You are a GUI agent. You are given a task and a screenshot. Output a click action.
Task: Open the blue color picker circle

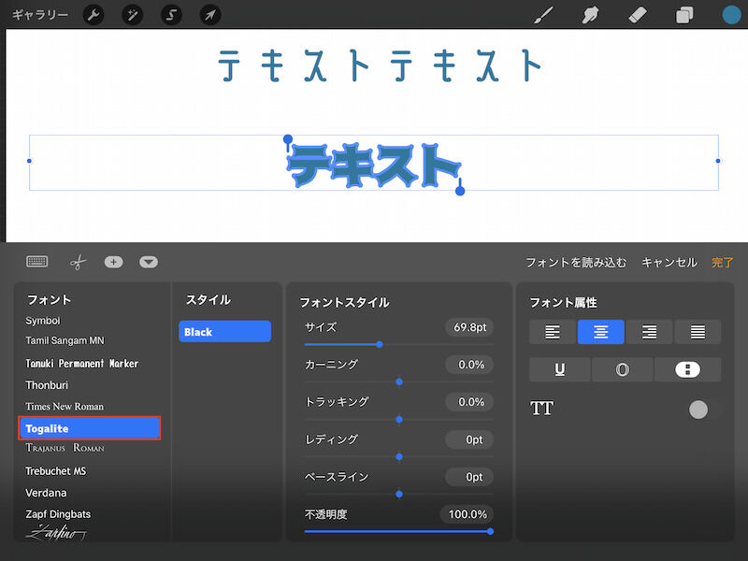(731, 15)
